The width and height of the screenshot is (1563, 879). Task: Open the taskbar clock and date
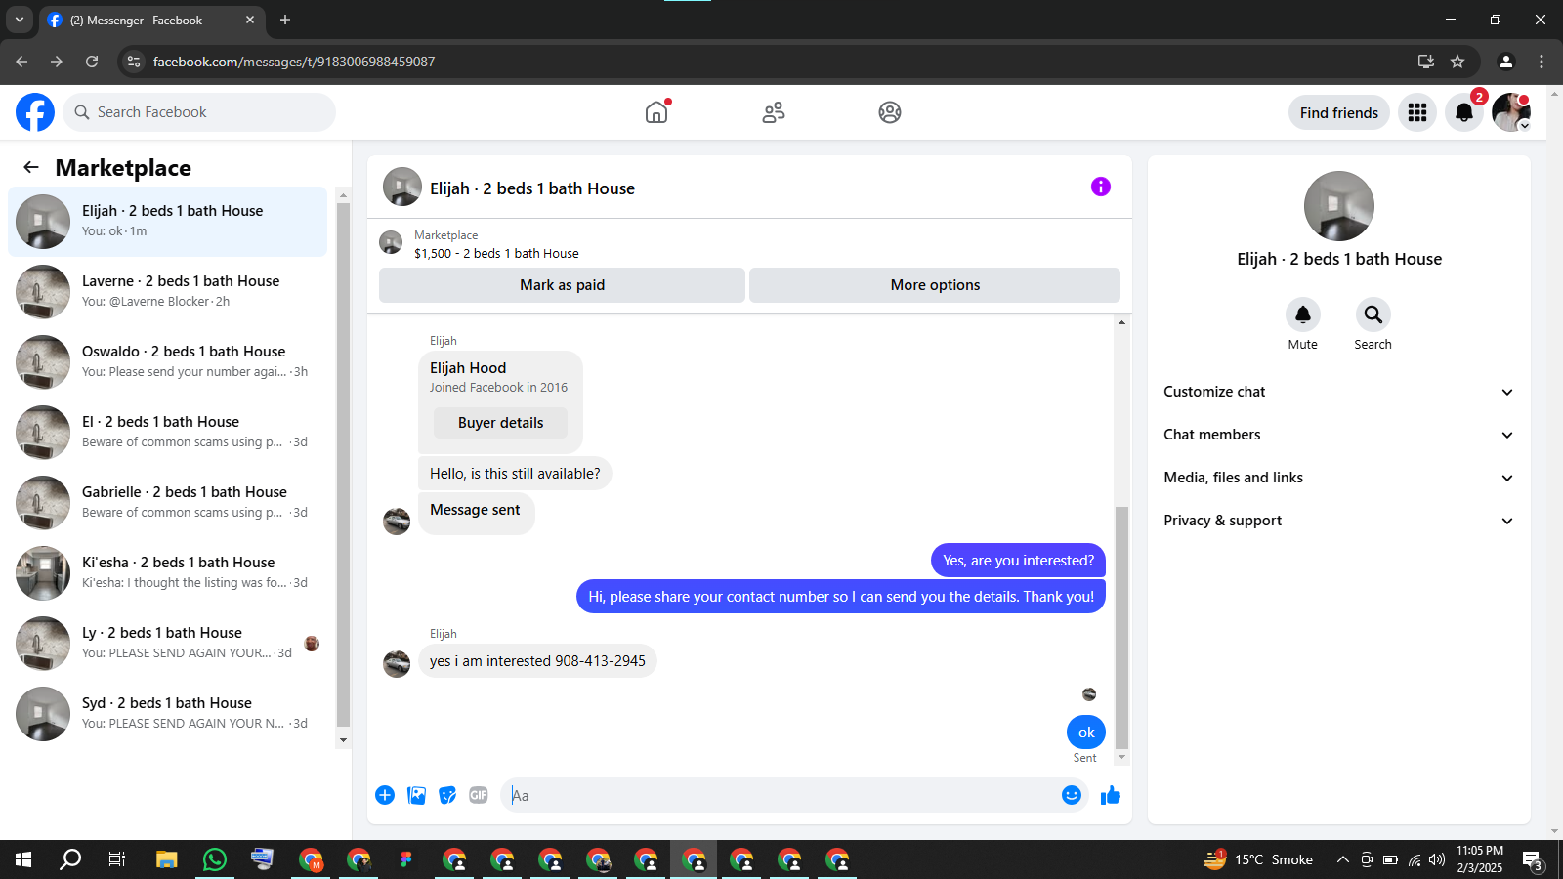point(1480,859)
